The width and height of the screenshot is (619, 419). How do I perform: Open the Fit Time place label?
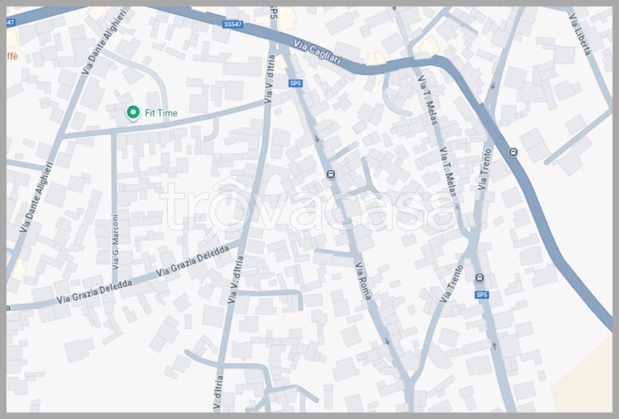coord(161,113)
